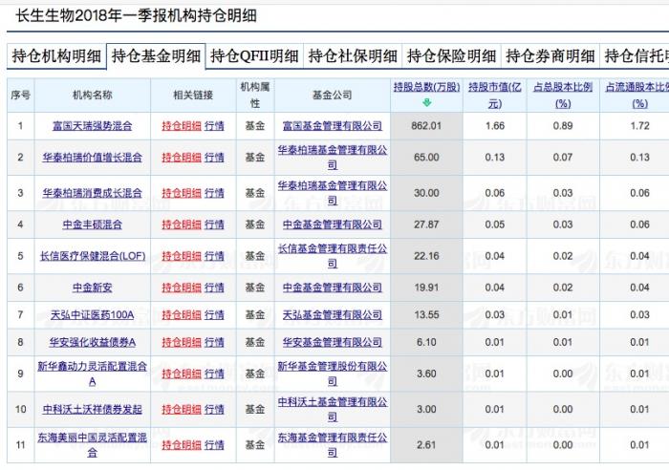Open fund 华泰柏瑞消费成长混合

point(92,193)
